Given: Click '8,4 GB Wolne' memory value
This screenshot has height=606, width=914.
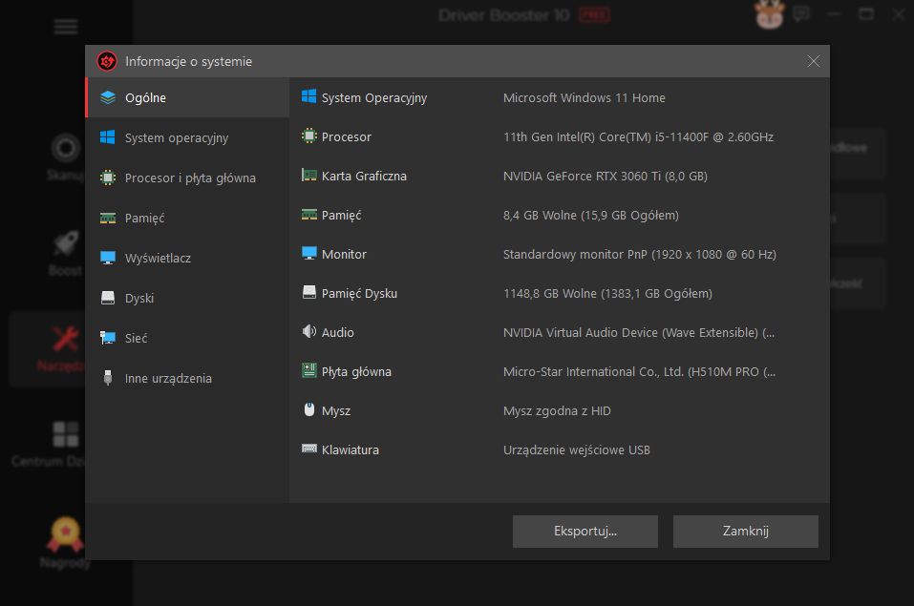Looking at the screenshot, I should [x=590, y=215].
